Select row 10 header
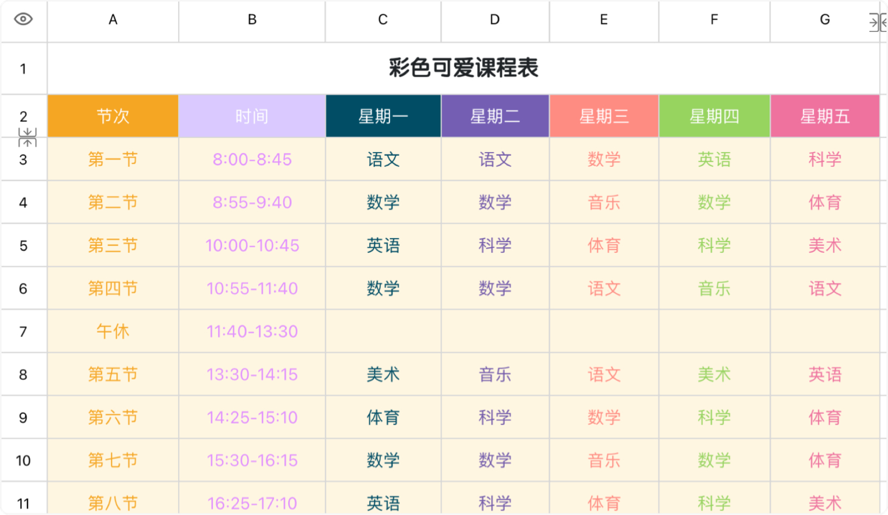The image size is (888, 515). click(23, 460)
